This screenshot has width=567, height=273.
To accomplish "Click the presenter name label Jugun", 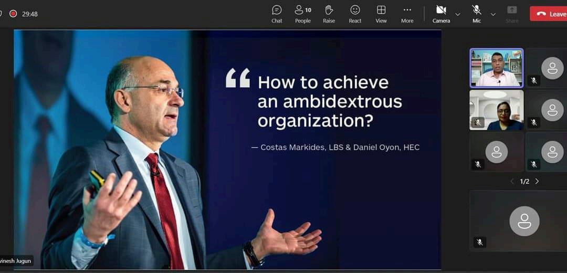I will pyautogui.click(x=17, y=260).
